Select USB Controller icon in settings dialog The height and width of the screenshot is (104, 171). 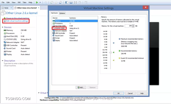[x=54, y=33]
